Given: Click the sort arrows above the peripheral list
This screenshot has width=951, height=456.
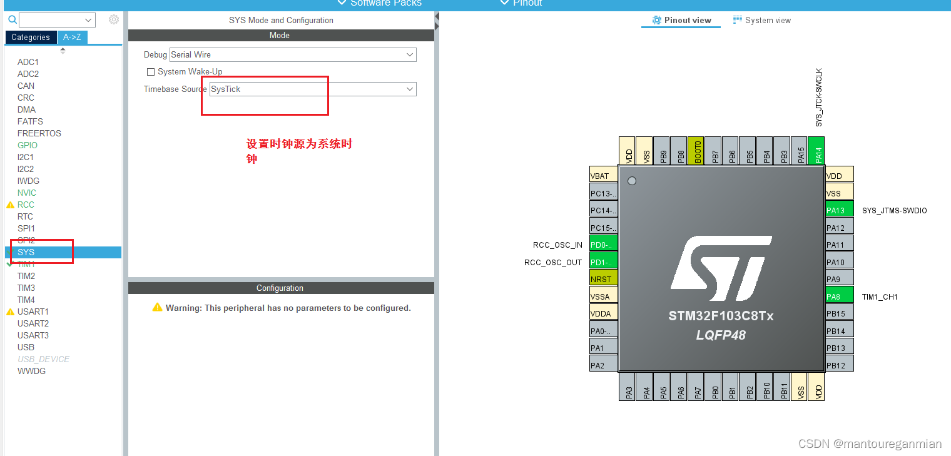Looking at the screenshot, I should pos(63,51).
